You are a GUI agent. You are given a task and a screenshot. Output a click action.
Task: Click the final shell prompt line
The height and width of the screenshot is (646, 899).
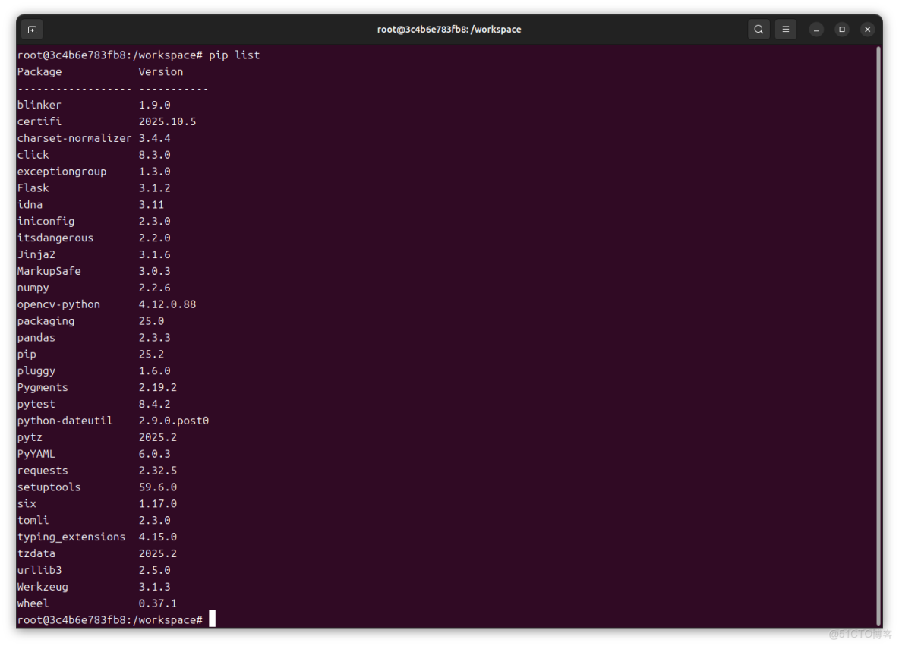point(110,619)
